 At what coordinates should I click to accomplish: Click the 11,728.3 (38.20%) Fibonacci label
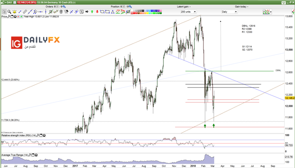coord(10,120)
